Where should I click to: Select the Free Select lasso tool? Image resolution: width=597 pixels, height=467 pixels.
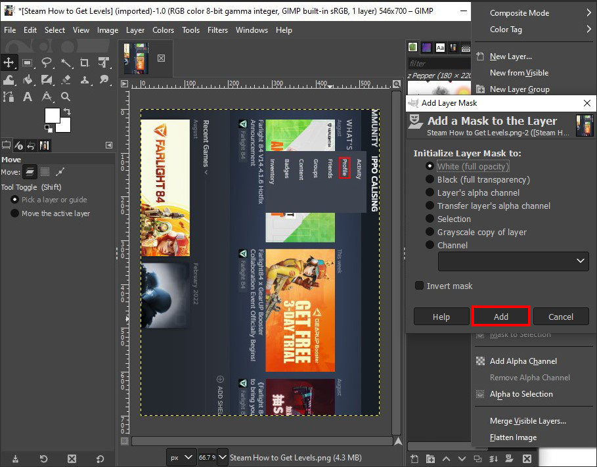coord(47,63)
